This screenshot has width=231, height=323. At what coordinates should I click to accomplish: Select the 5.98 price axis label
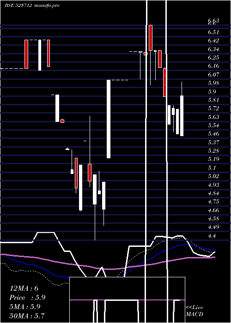point(213,83)
